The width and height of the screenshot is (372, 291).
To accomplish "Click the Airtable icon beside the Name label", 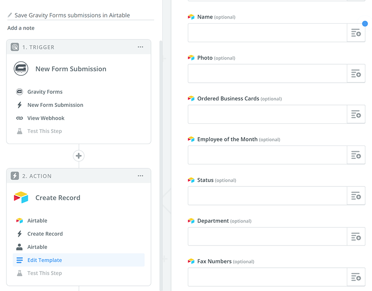I will click(191, 17).
